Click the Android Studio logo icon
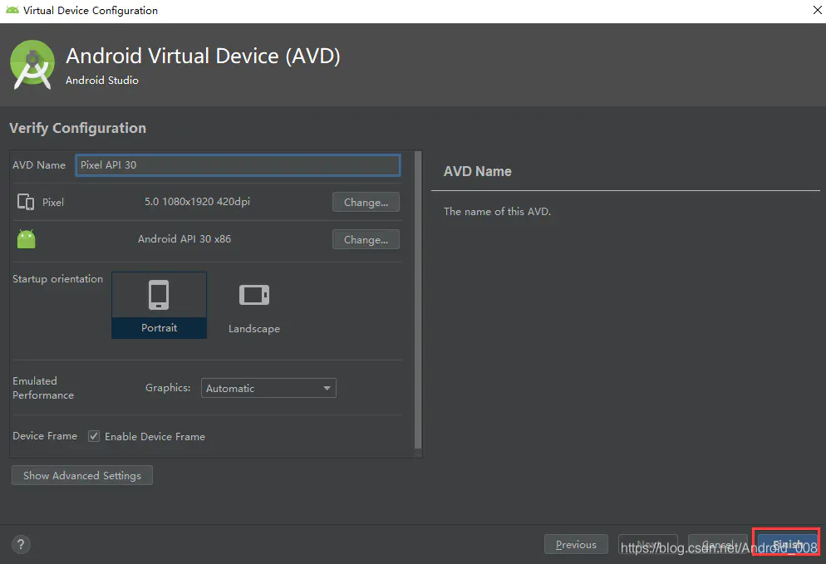The image size is (826, 564). coord(32,65)
